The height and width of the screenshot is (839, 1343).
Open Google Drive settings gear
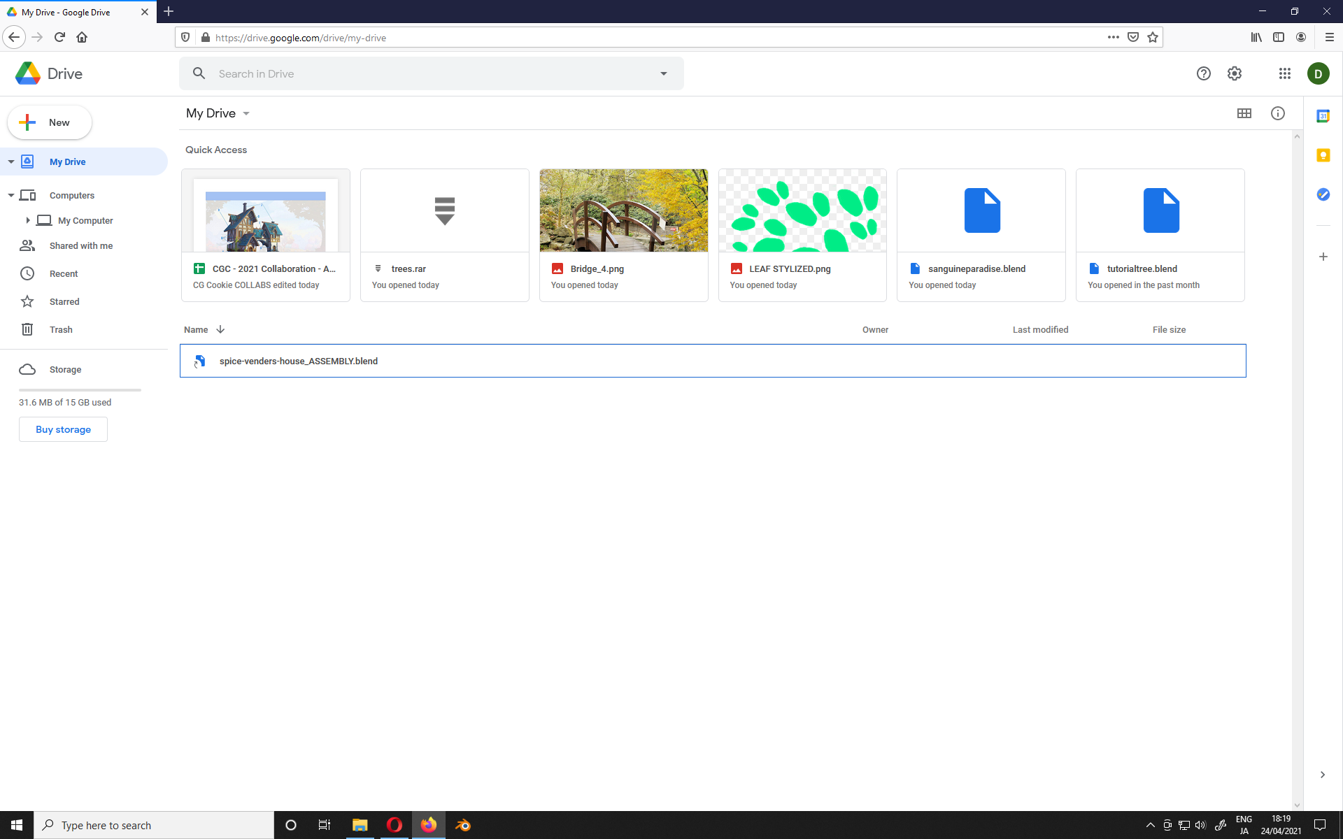click(x=1235, y=73)
